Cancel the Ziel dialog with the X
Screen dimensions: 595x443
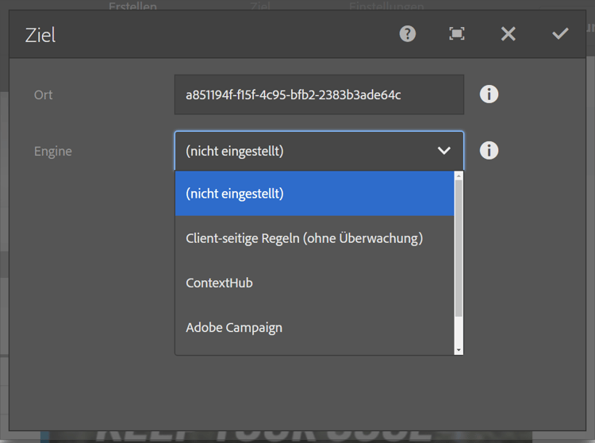(x=508, y=34)
